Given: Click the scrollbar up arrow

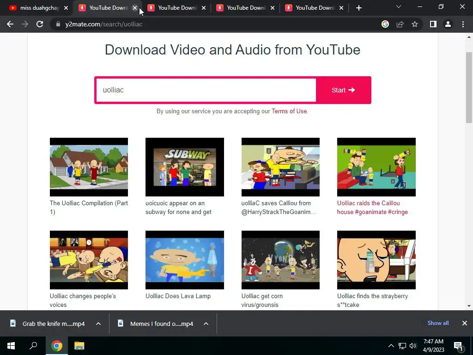Looking at the screenshot, I should [469, 37].
